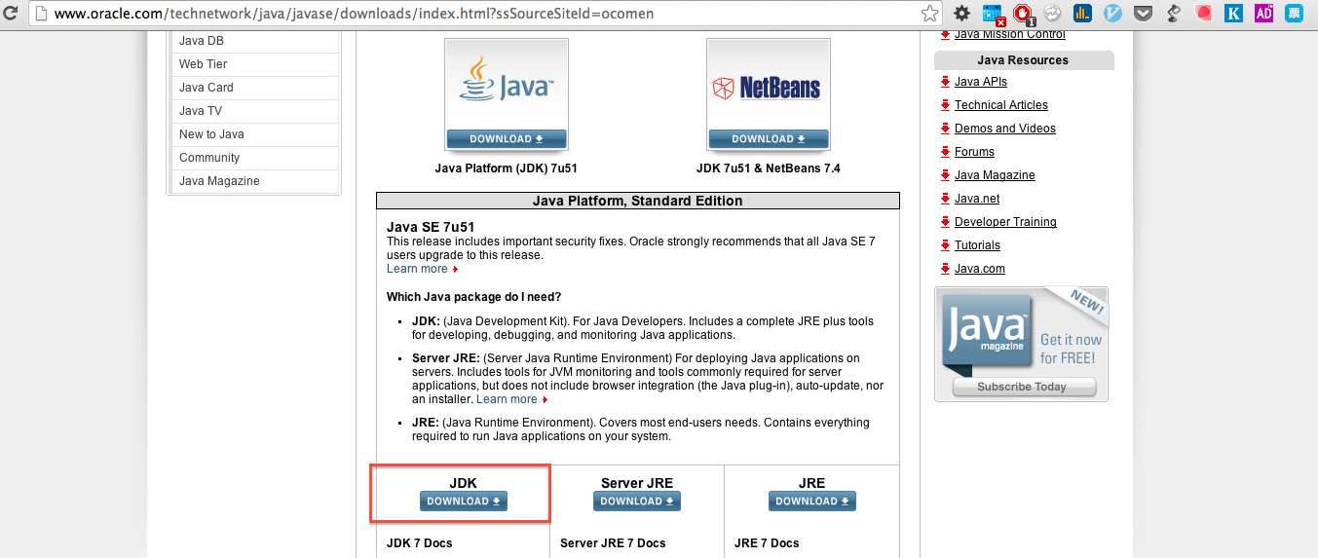Click the light blue V circle extension

point(1112,14)
